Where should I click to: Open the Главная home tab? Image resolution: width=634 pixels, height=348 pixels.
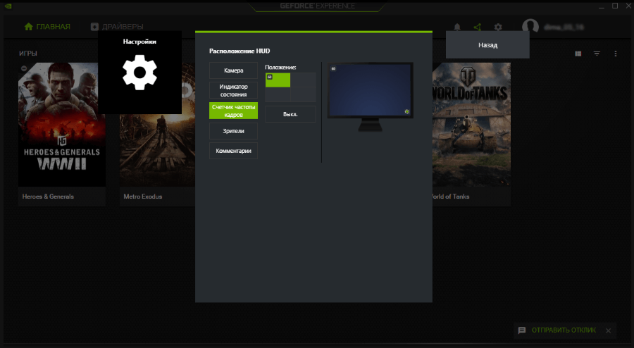[47, 27]
